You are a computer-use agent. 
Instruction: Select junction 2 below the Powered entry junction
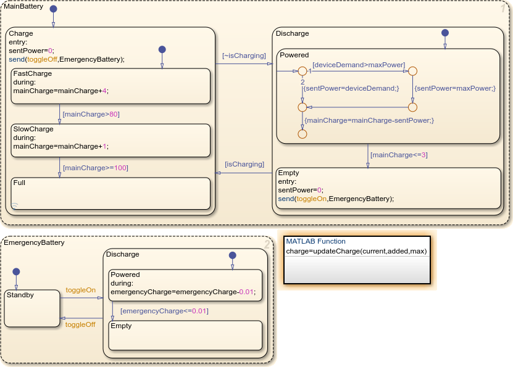coord(302,107)
